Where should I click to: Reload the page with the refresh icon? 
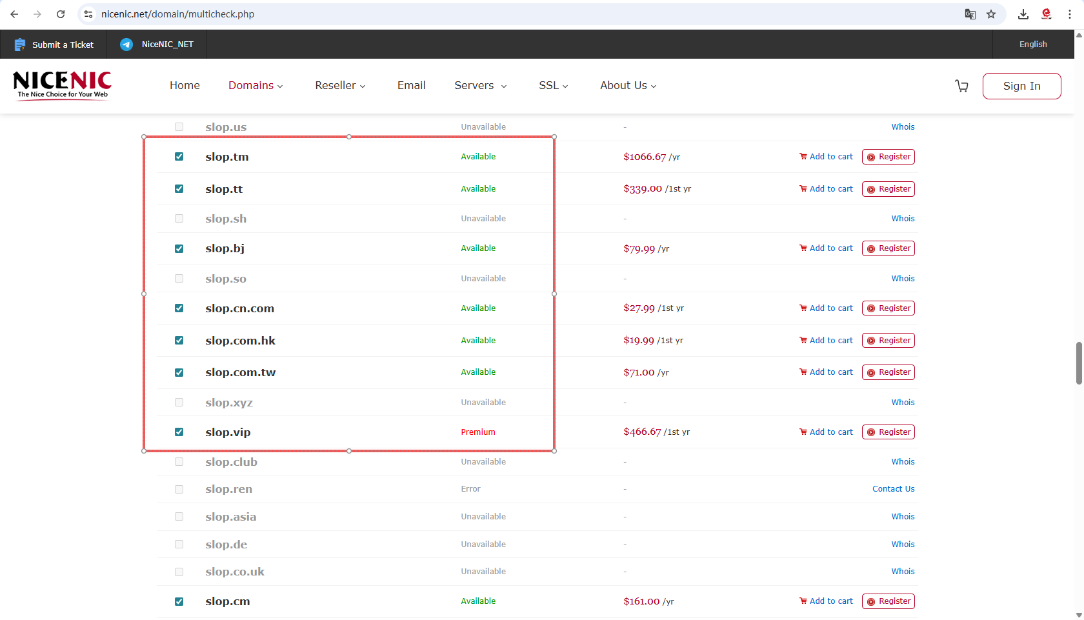tap(61, 14)
